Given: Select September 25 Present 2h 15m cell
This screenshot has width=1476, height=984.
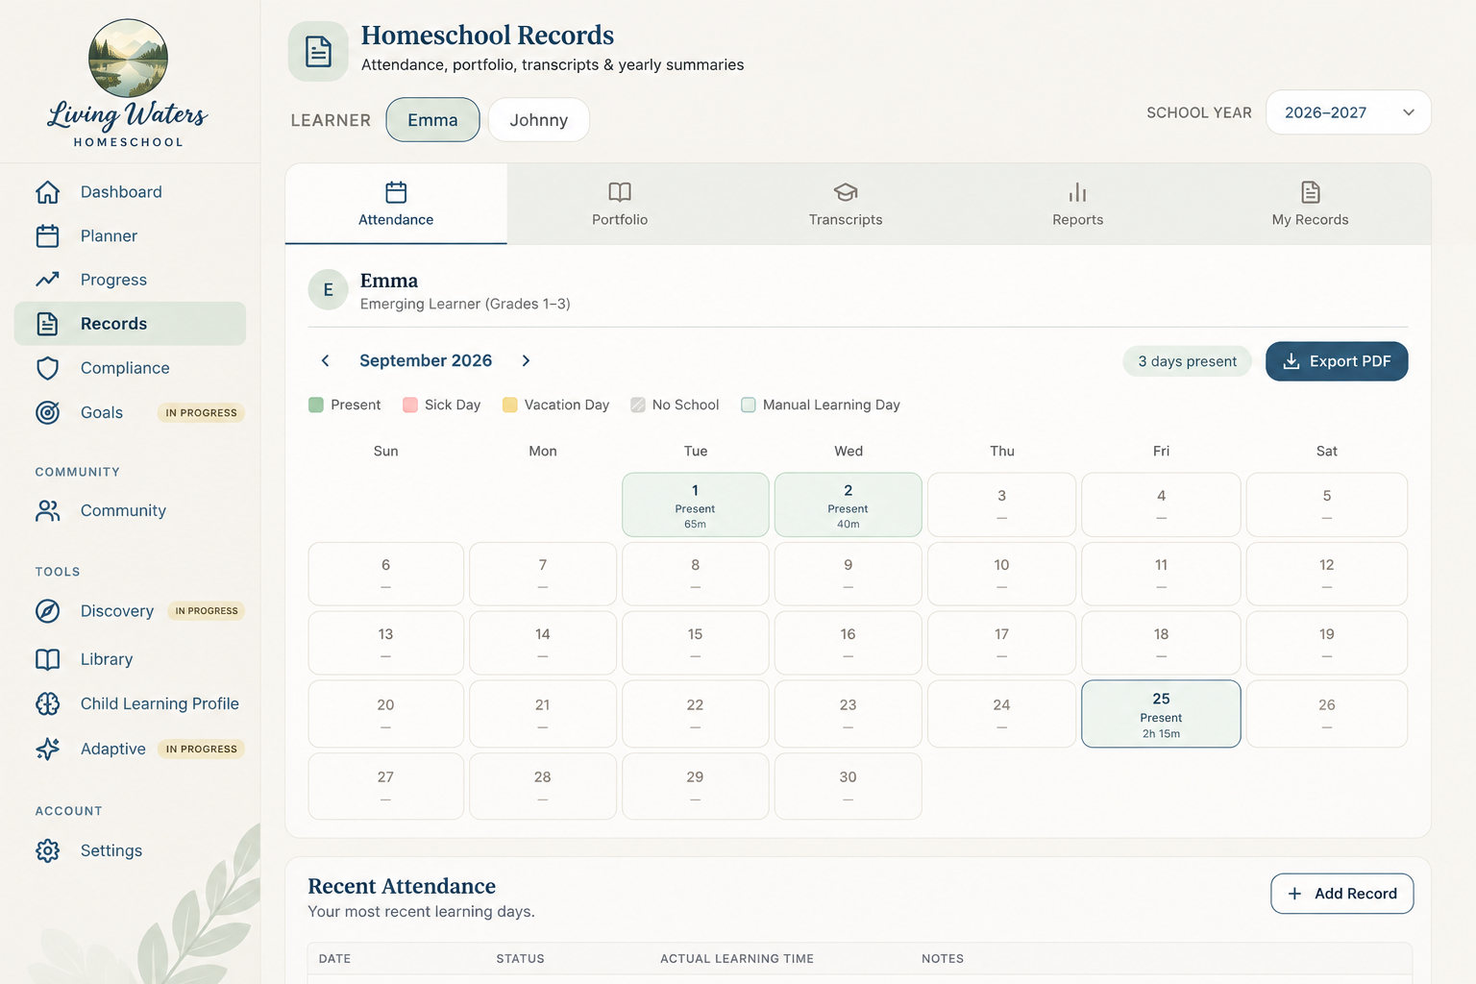Looking at the screenshot, I should [1161, 714].
